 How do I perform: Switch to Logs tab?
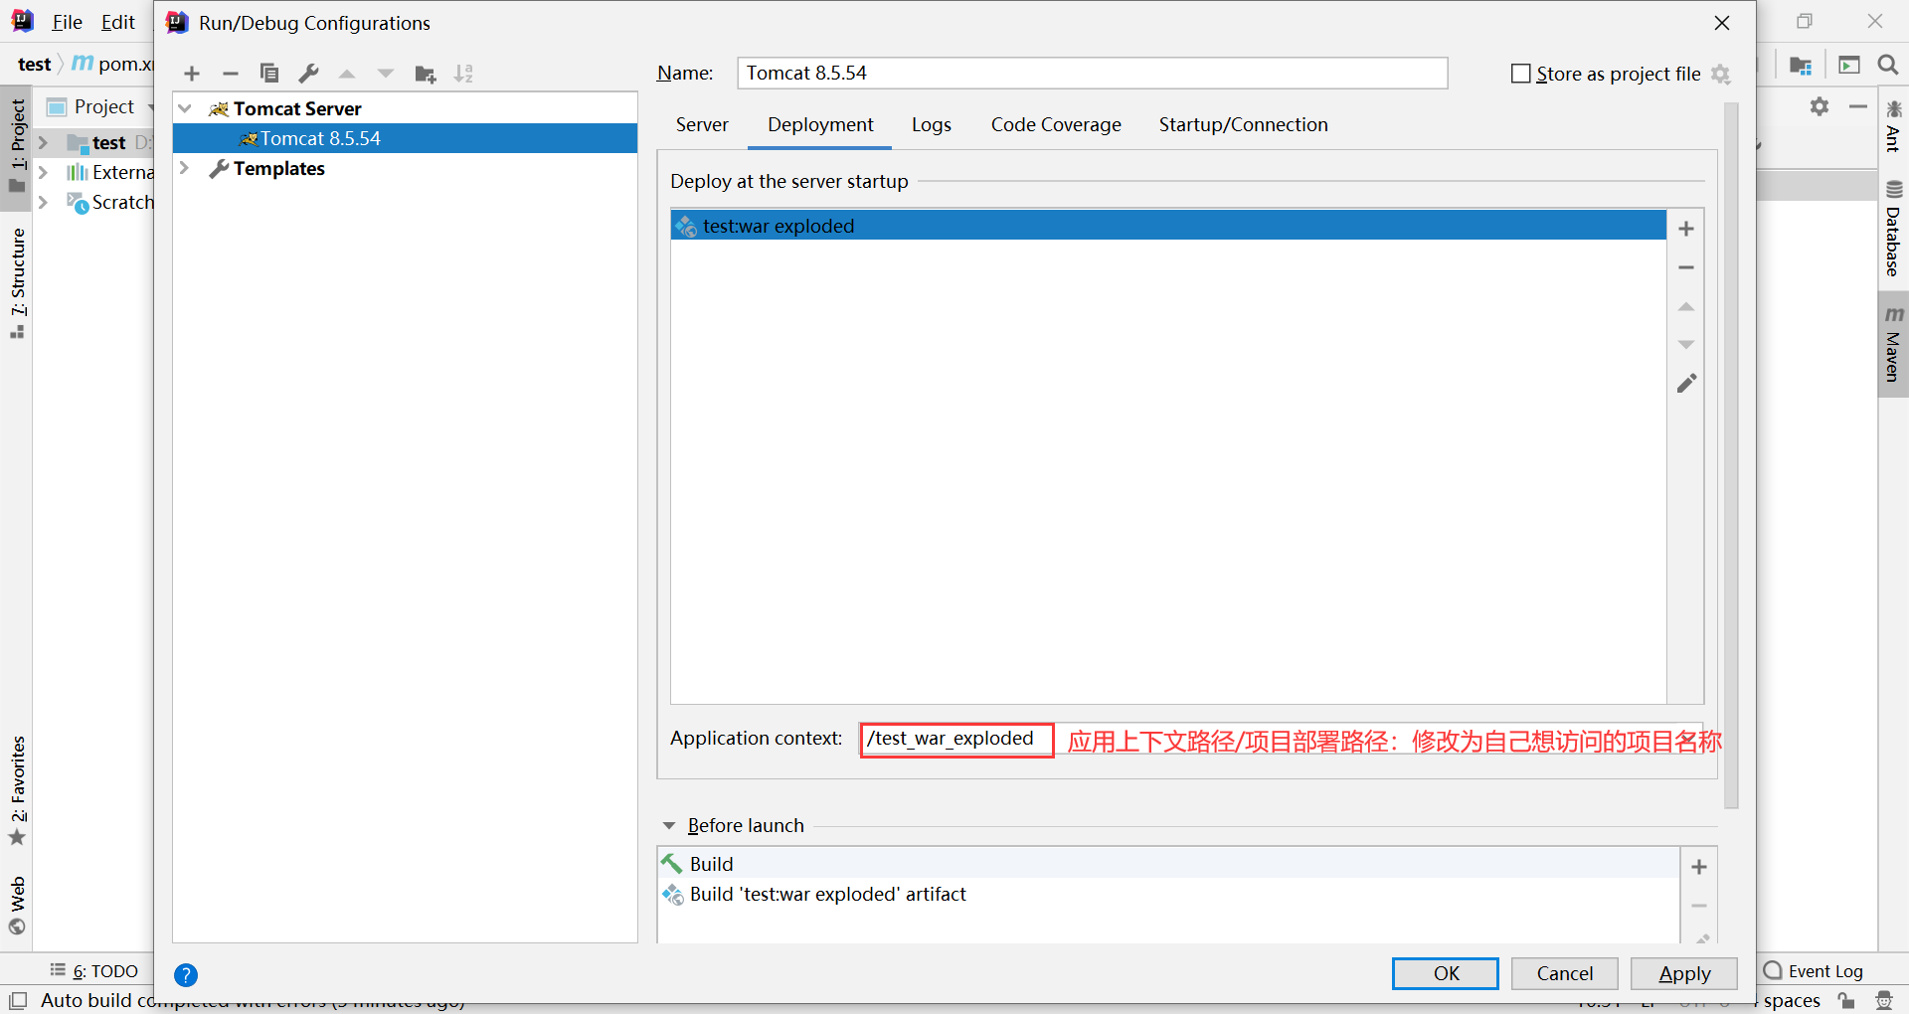(x=932, y=124)
